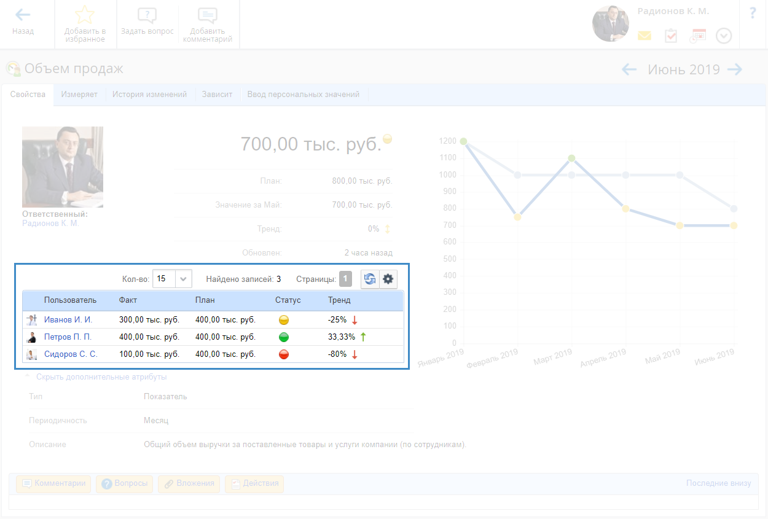The image size is (768, 519).
Task: Click the Back arrow icon
Action: (x=23, y=15)
